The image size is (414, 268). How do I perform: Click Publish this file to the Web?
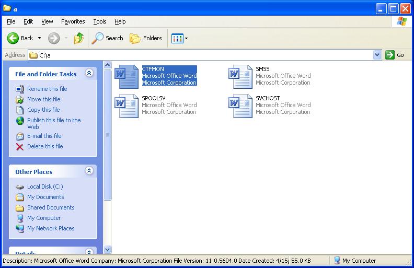pos(54,123)
